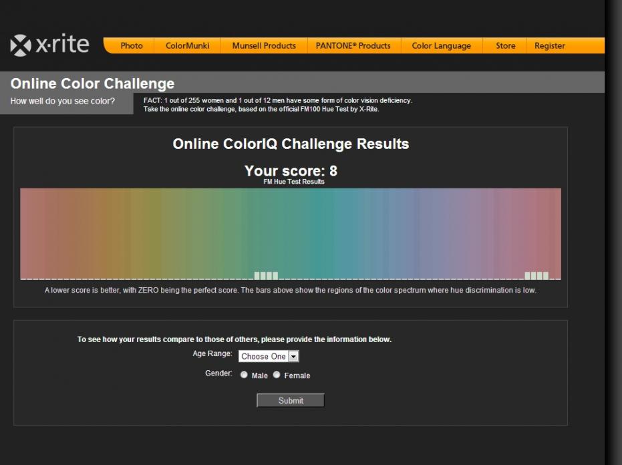Screen dimensions: 622x465
Task: Click the 'Gender:' label
Action: [x=218, y=373]
